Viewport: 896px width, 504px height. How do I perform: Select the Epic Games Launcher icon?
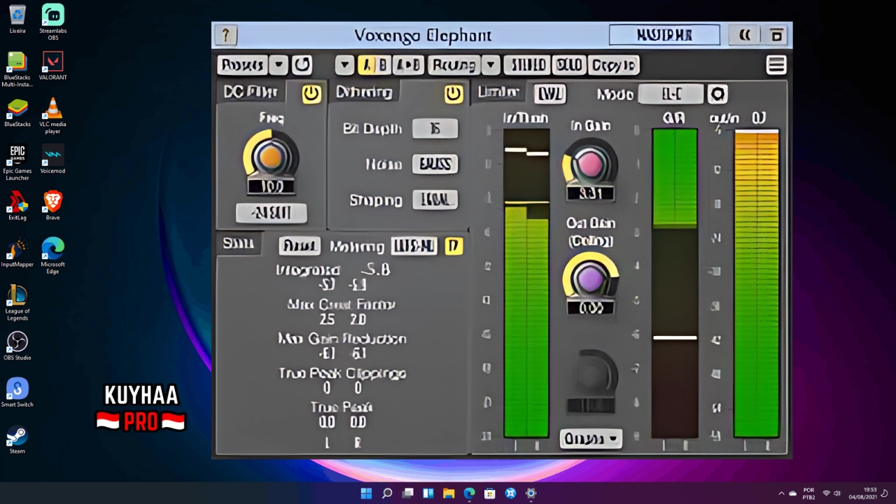[x=17, y=162]
